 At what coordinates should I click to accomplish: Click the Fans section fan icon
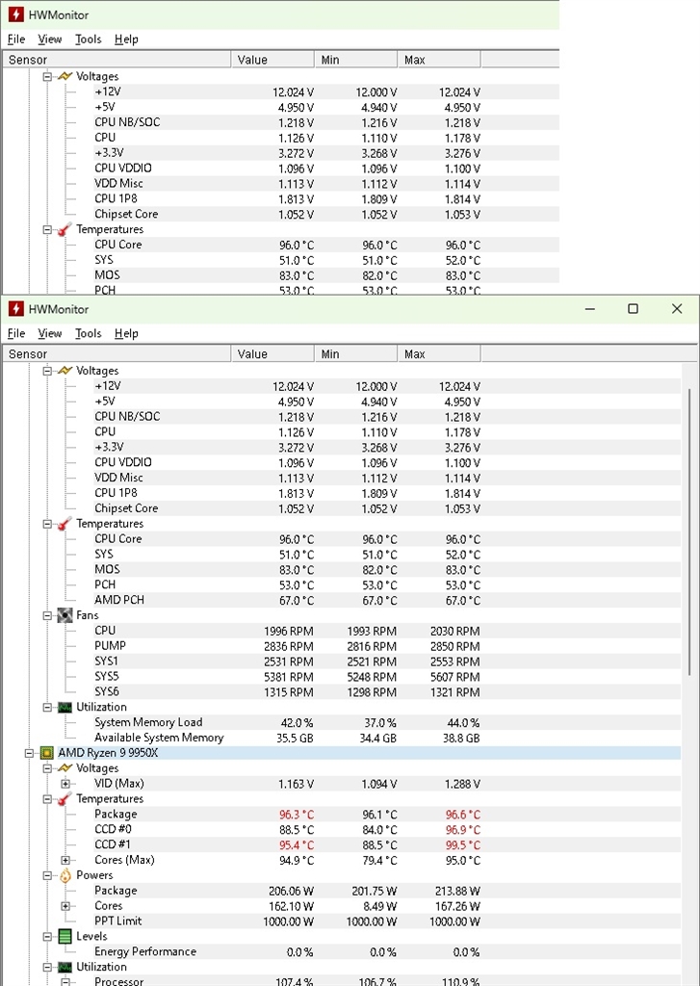click(x=65, y=615)
